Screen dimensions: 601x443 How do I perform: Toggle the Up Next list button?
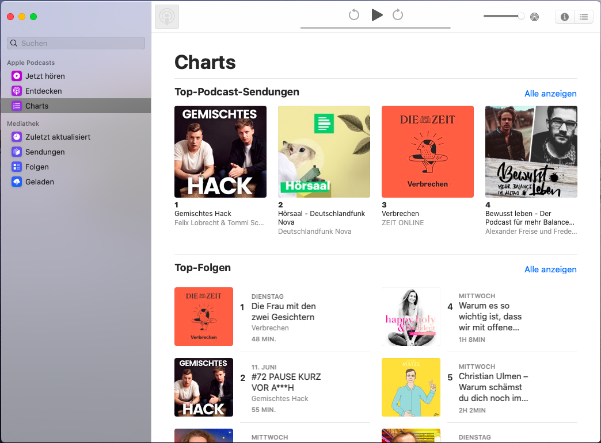[584, 17]
